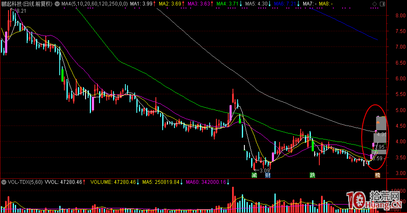Click the 3.09 low price annotation

265,170
